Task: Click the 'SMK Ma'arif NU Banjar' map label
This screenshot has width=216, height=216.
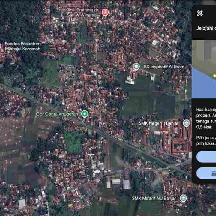Action: pyautogui.click(x=154, y=198)
